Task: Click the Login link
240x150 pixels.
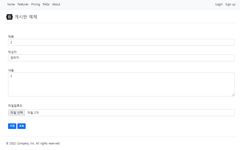Action: click(x=219, y=4)
